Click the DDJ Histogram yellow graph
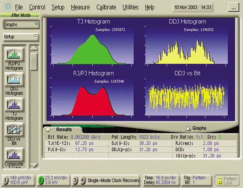Screen dimensions: 243x188 pyautogui.click(x=186, y=45)
